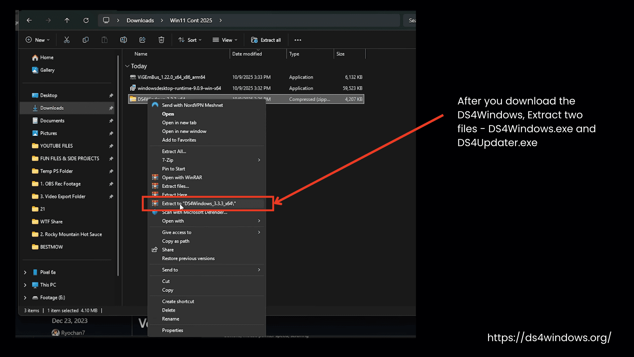Click the Share toolbar icon
Viewport: 634px width, 357px height.
(142, 40)
